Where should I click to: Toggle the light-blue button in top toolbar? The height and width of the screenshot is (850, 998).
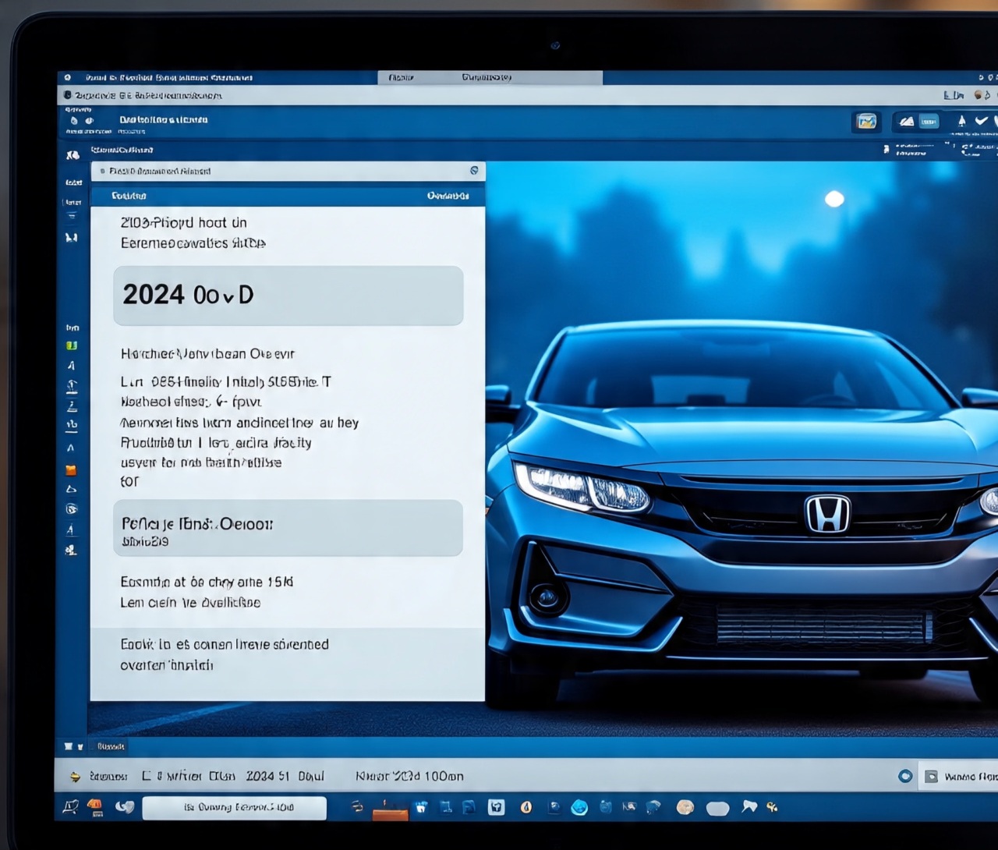coord(929,122)
